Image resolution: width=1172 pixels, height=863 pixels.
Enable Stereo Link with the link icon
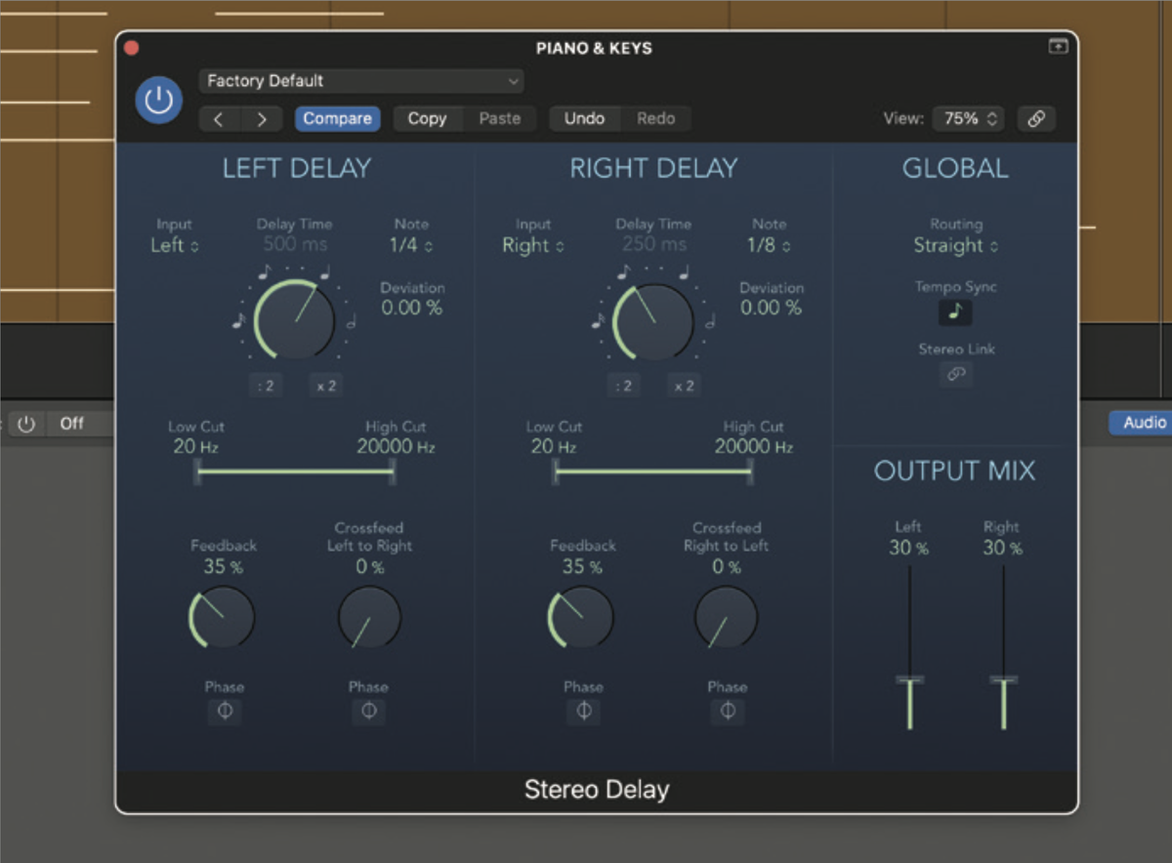pyautogui.click(x=955, y=375)
